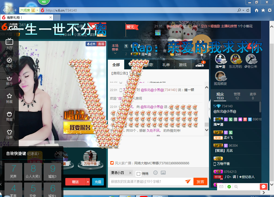Screen dimensions: 274x197
Task: Click the 久处不厌 username link in chat
Action: coord(153,131)
